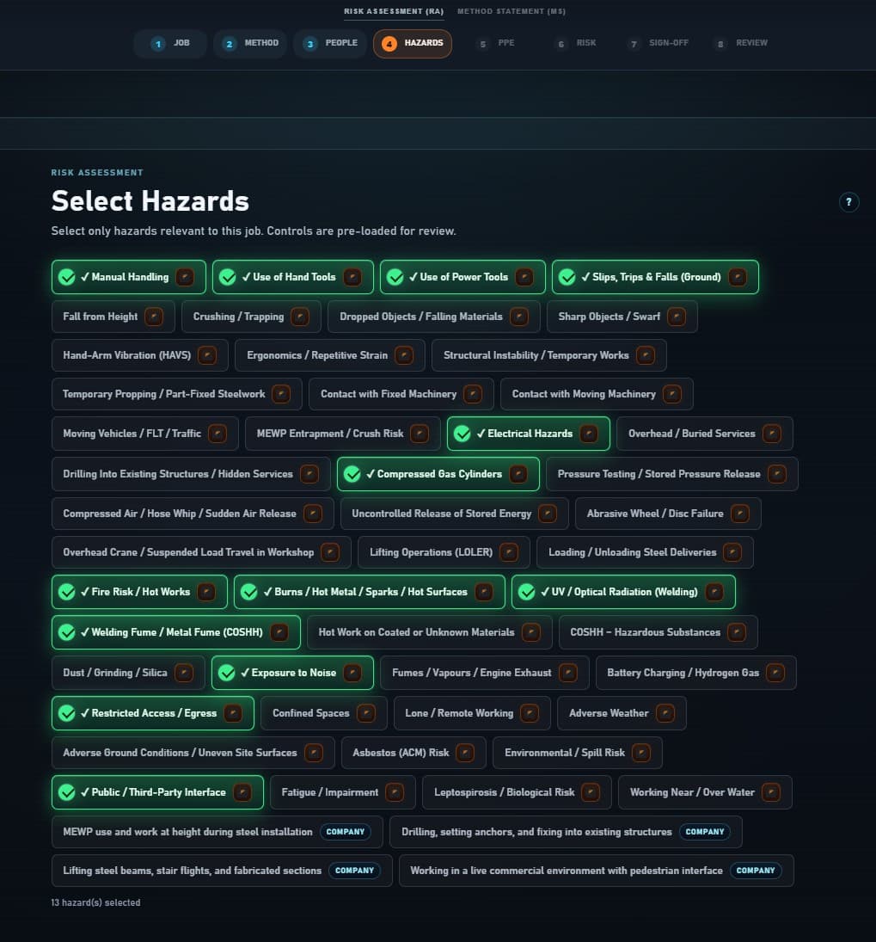Viewport: 876px width, 942px height.
Task: Click the edit icon beside Contact with Fixed Machinery
Action: pos(473,394)
